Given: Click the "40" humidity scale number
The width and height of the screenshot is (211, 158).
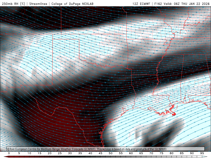Looking at the screenshot, I should click(x=90, y=153).
